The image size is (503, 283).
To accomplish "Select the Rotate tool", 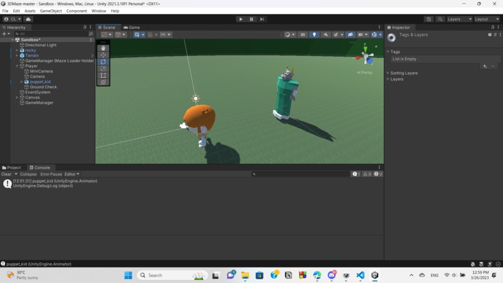I will click(103, 62).
